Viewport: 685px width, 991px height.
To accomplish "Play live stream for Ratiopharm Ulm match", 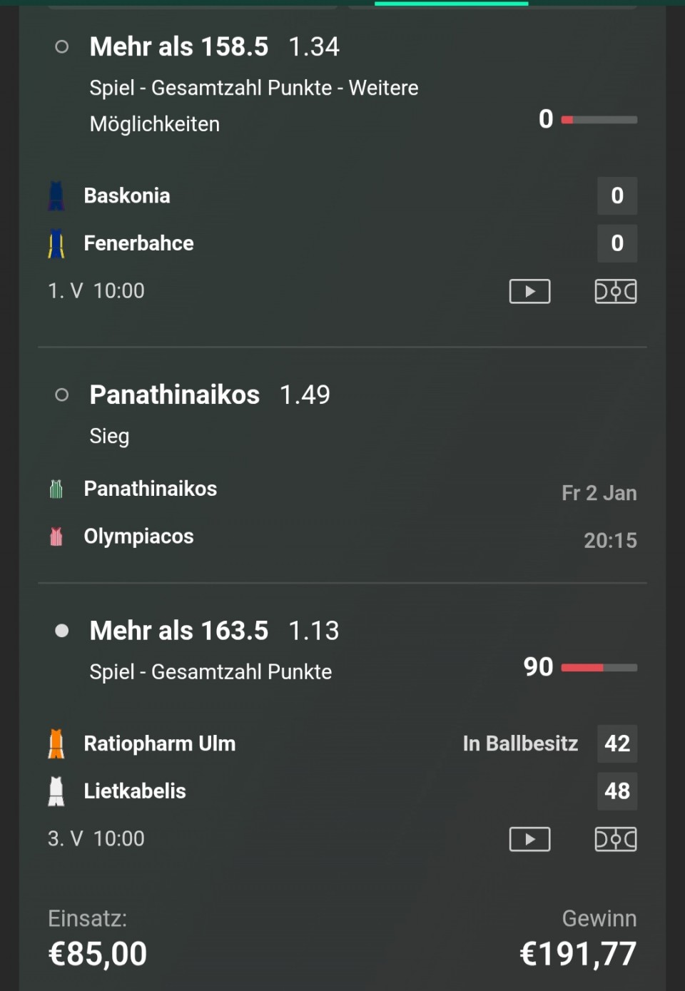I will 529,839.
